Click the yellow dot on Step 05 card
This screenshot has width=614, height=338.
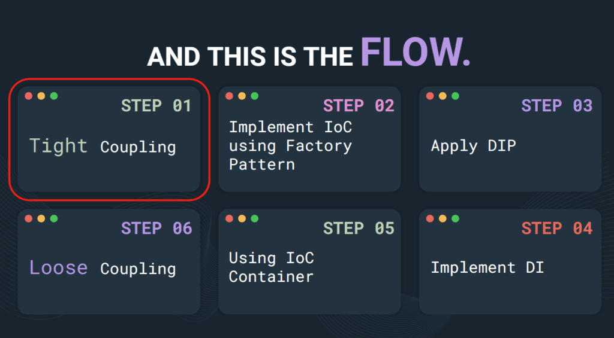(242, 219)
